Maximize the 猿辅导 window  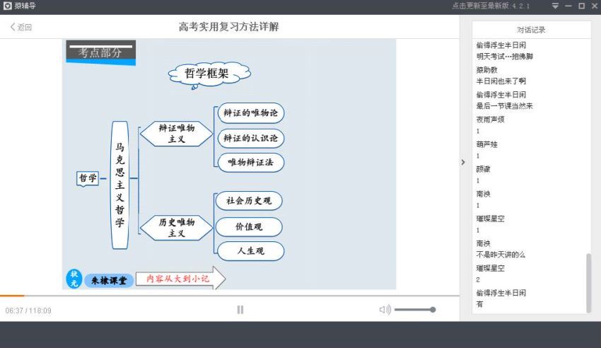tap(581, 6)
